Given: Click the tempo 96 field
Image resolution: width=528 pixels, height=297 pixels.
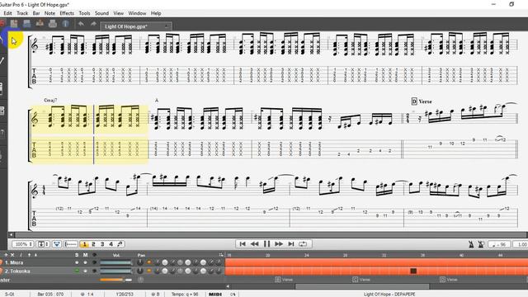Looking at the screenshot, I should (x=499, y=244).
